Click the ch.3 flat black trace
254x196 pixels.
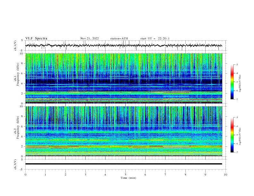coord(123,164)
